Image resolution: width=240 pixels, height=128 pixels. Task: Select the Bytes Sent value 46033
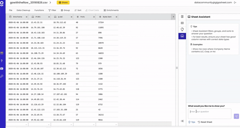[x=101, y=53]
